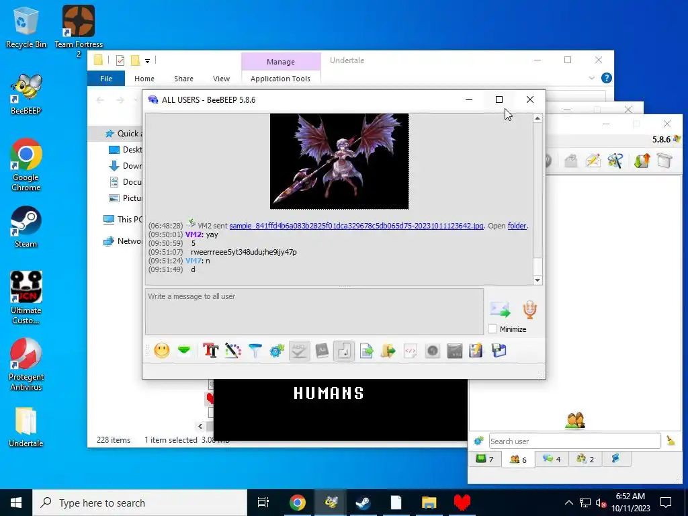Click the pencil envelope compose icon in main window
688x516 pixels.
point(593,161)
